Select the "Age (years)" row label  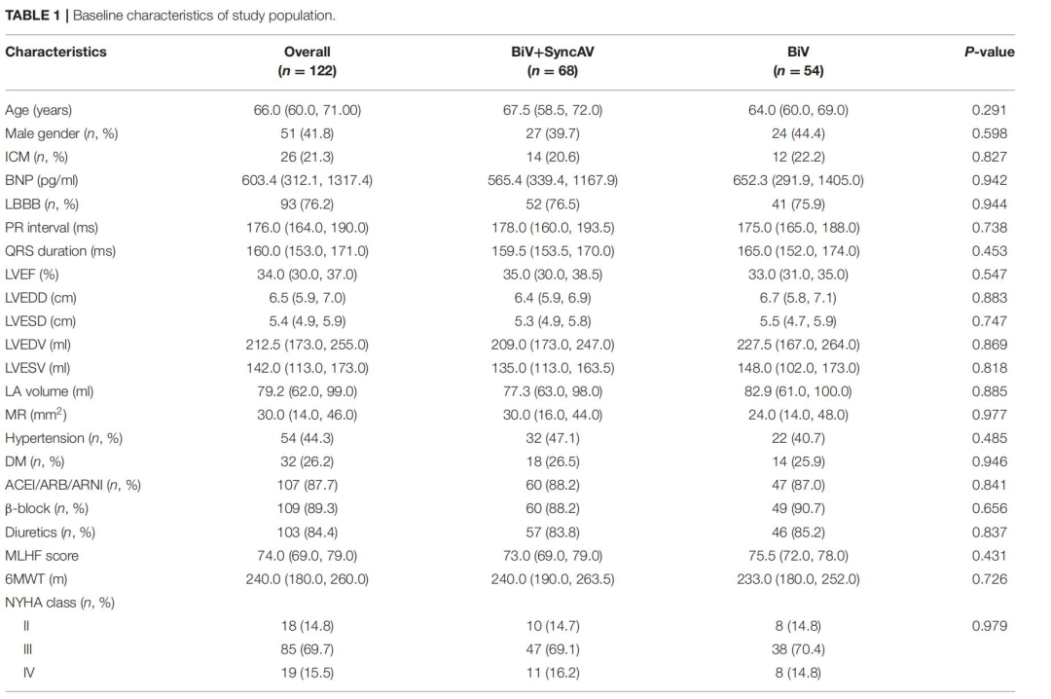[38, 110]
